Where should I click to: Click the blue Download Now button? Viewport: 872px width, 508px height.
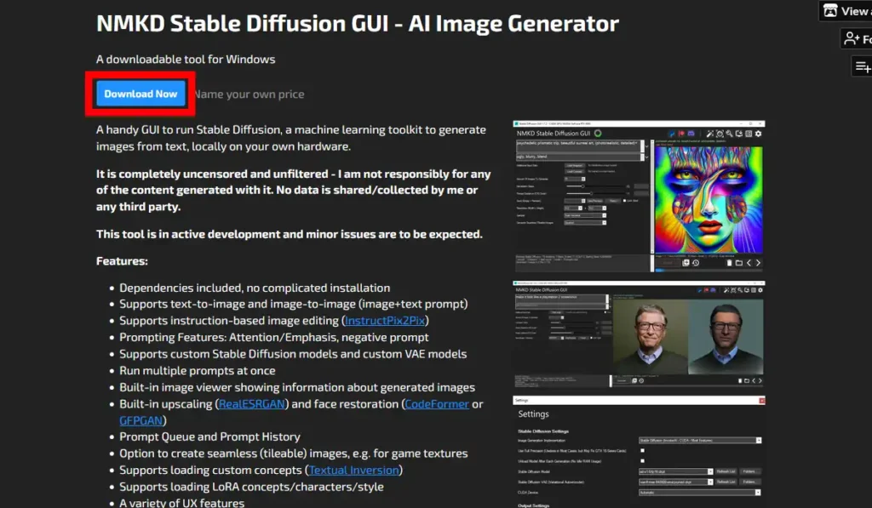pos(141,94)
